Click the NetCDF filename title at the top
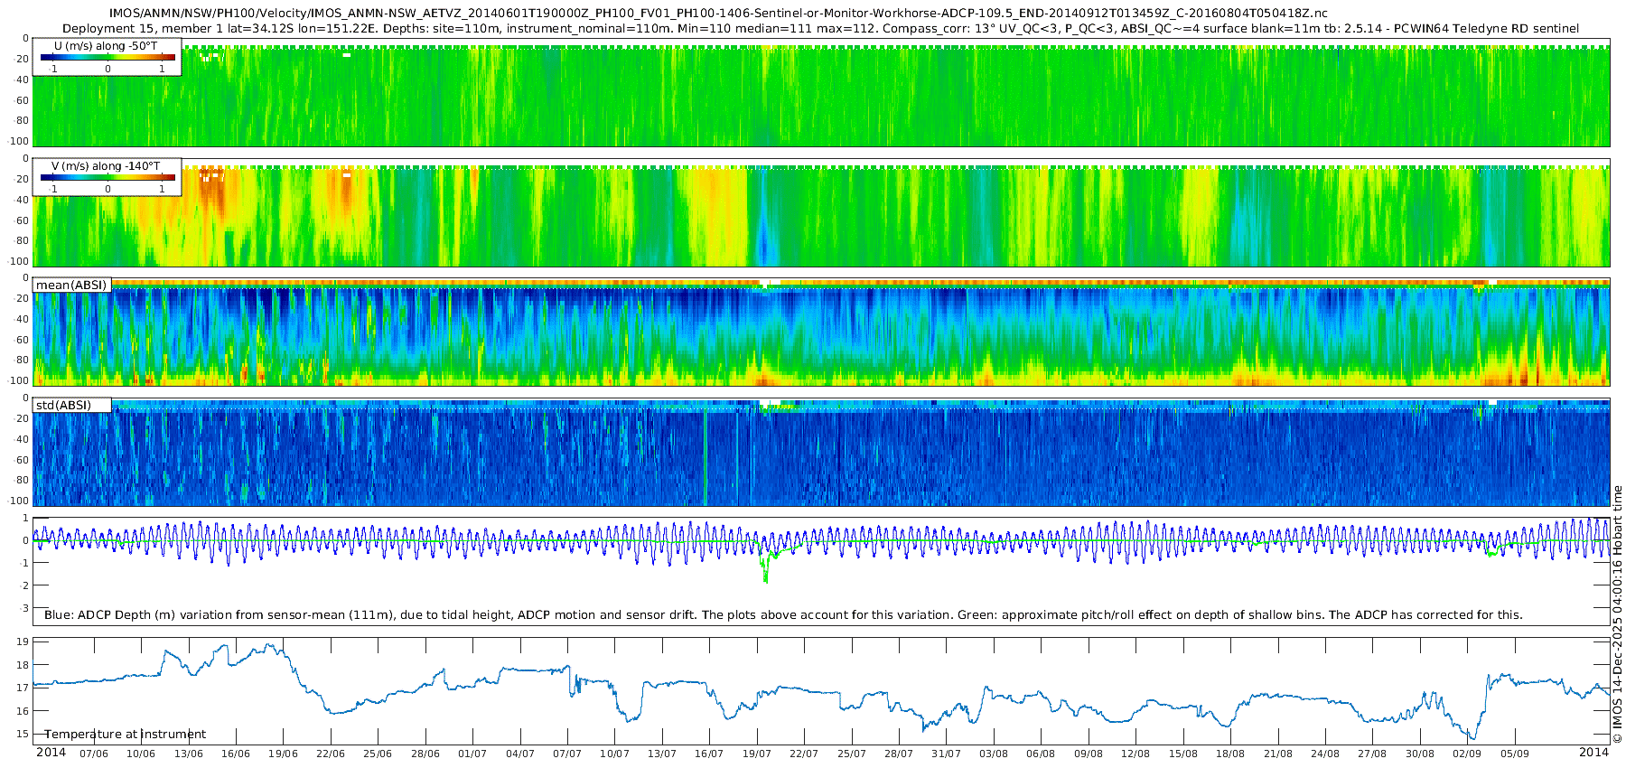The width and height of the screenshot is (1626, 768). tap(718, 14)
